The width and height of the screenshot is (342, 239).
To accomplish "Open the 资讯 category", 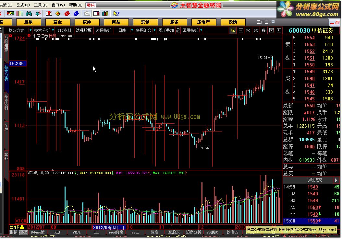I will click(145, 22).
